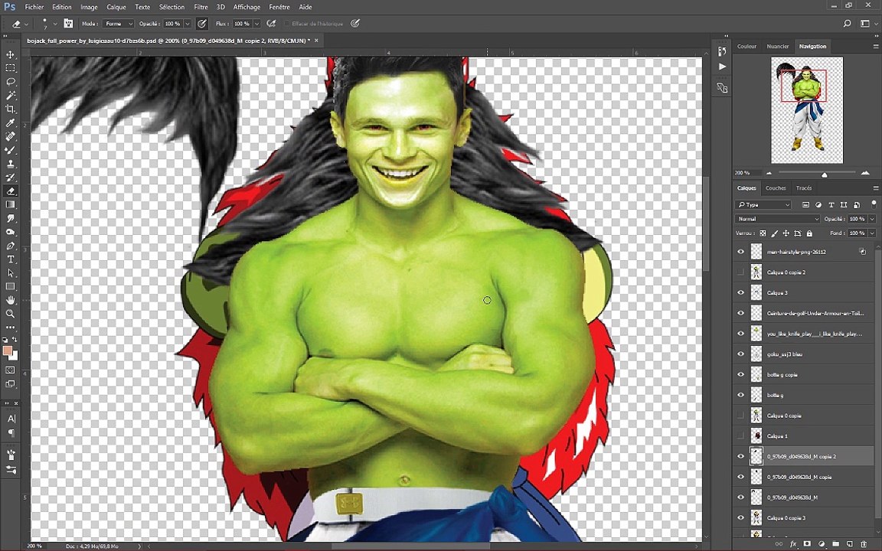Select the Lasso tool
The width and height of the screenshot is (882, 551).
[x=10, y=82]
